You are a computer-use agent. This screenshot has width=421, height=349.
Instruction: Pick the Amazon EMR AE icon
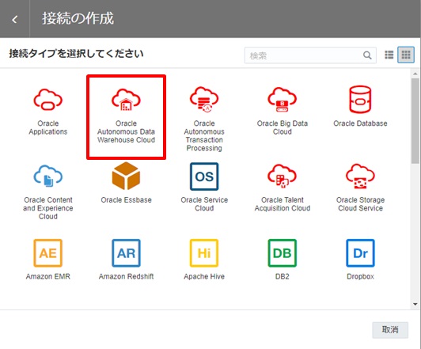[48, 253]
